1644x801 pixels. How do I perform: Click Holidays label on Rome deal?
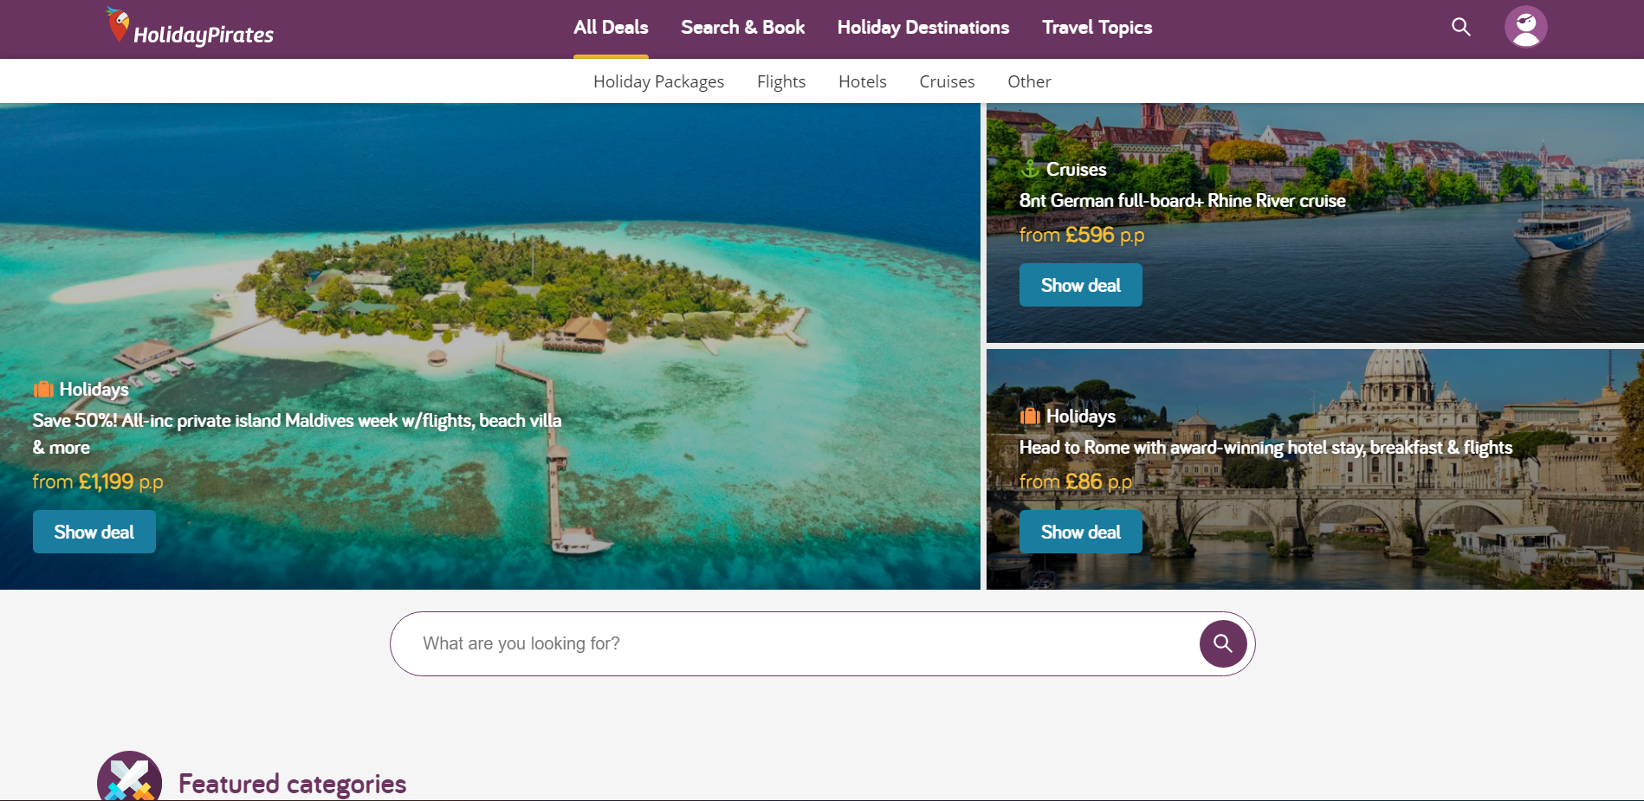(1081, 417)
